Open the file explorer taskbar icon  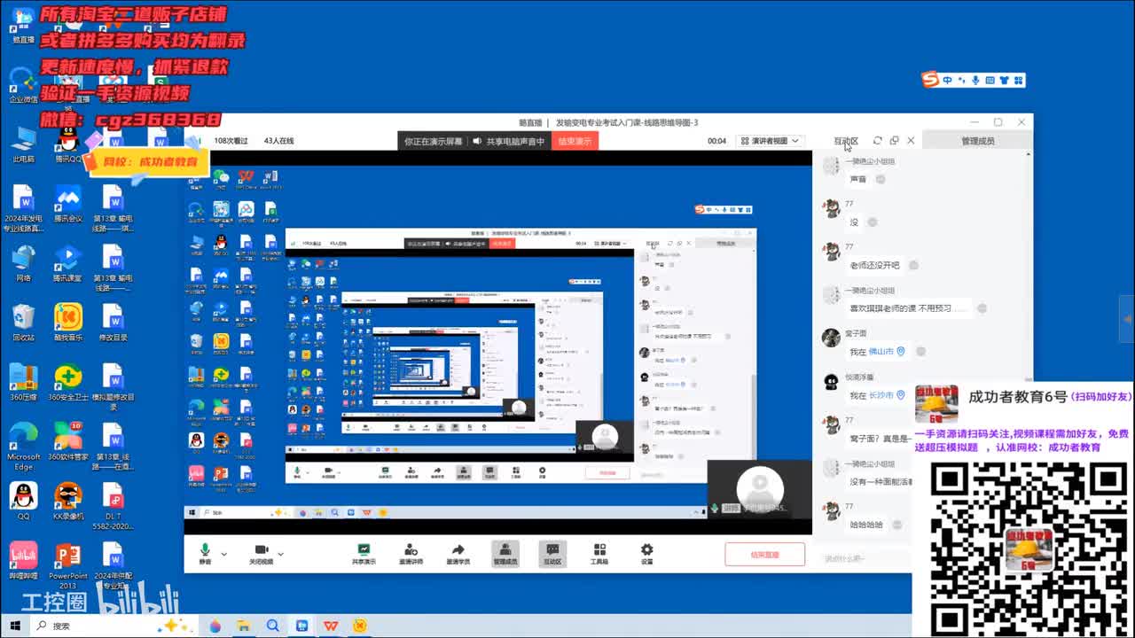coord(243,626)
